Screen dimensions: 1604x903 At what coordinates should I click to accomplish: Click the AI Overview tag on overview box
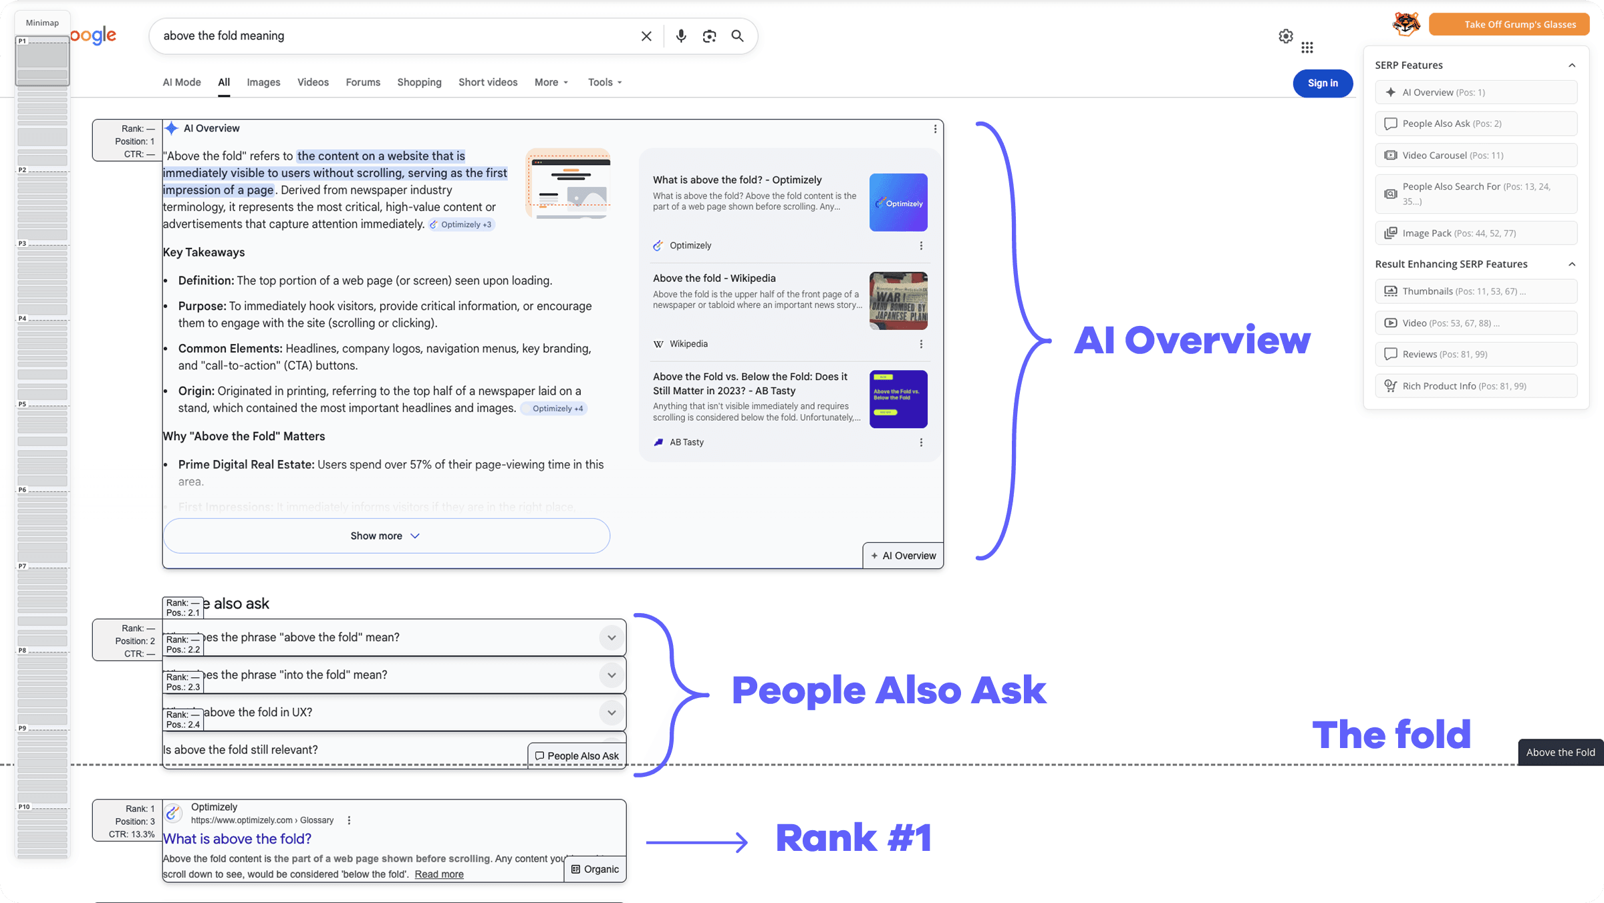[903, 556]
